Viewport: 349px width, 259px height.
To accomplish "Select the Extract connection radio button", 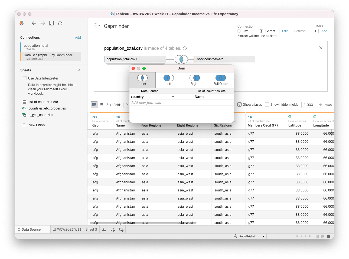I will point(261,31).
